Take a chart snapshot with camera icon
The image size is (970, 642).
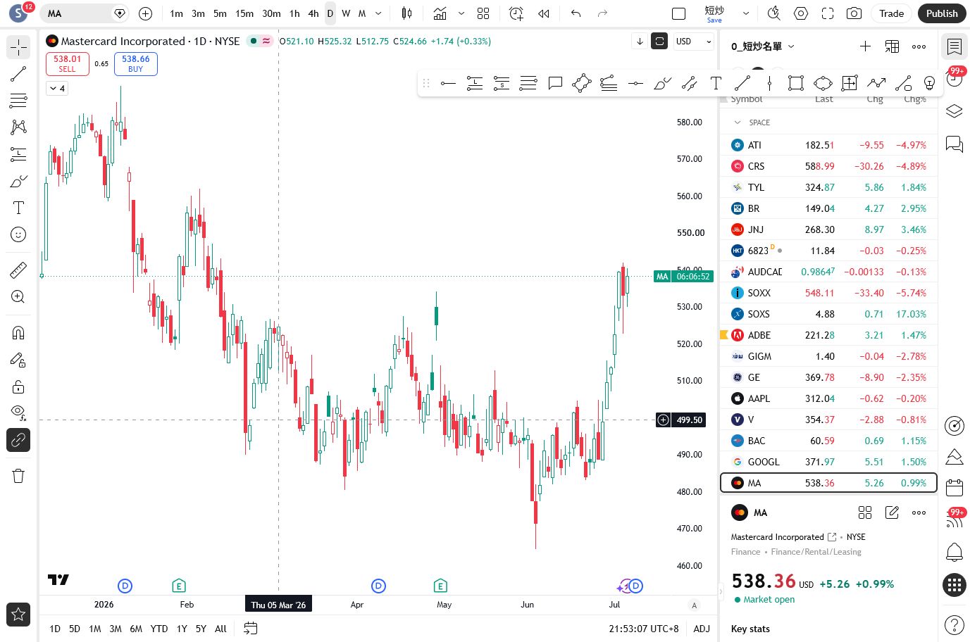tap(854, 13)
